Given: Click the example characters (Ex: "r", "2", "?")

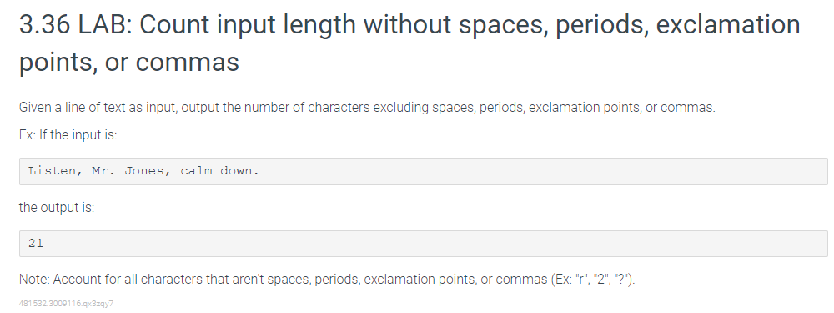Looking at the screenshot, I should pyautogui.click(x=593, y=280).
